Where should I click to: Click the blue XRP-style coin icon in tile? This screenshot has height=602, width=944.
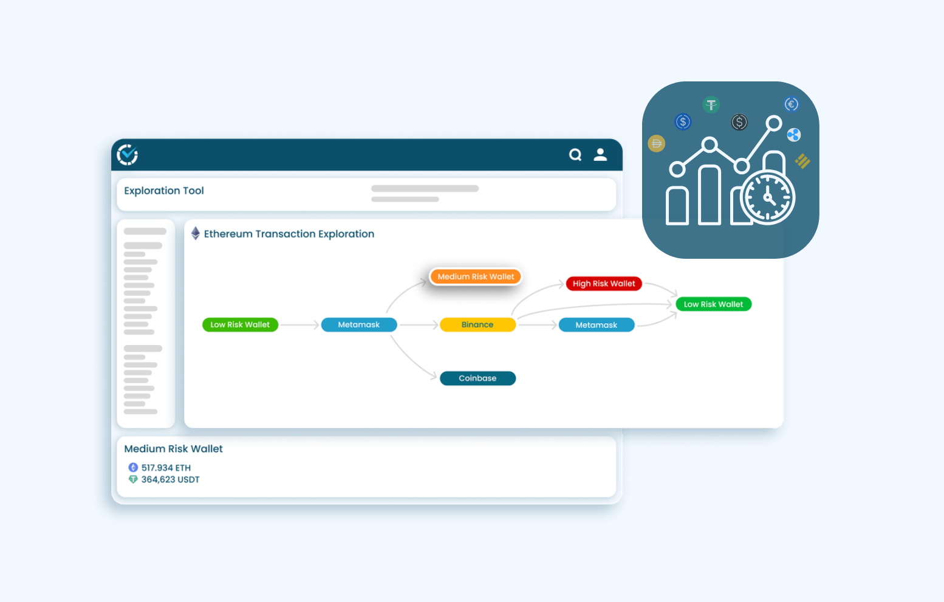click(x=794, y=135)
